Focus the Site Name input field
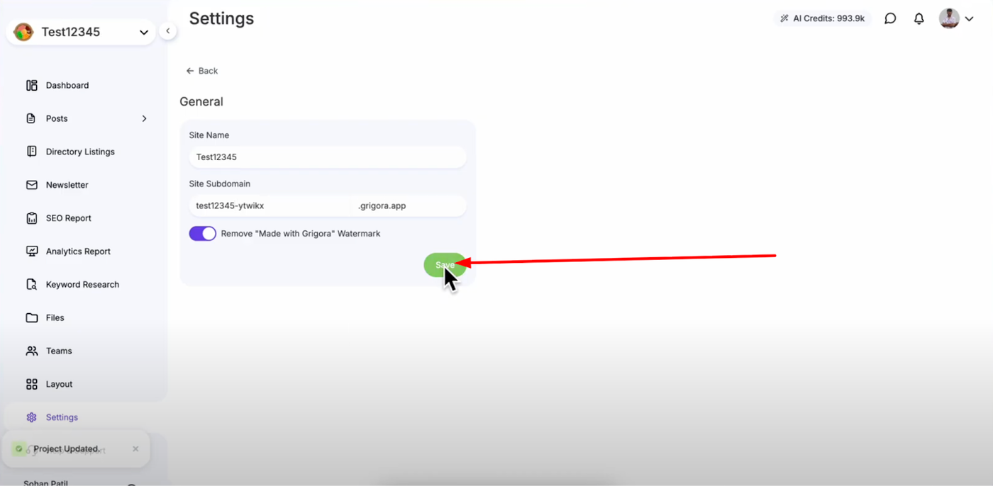Viewport: 993px width, 486px height. pos(328,157)
